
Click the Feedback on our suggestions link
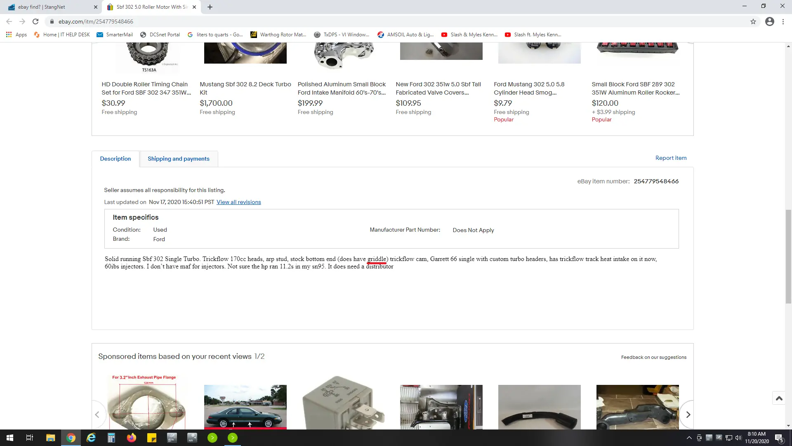(x=654, y=358)
